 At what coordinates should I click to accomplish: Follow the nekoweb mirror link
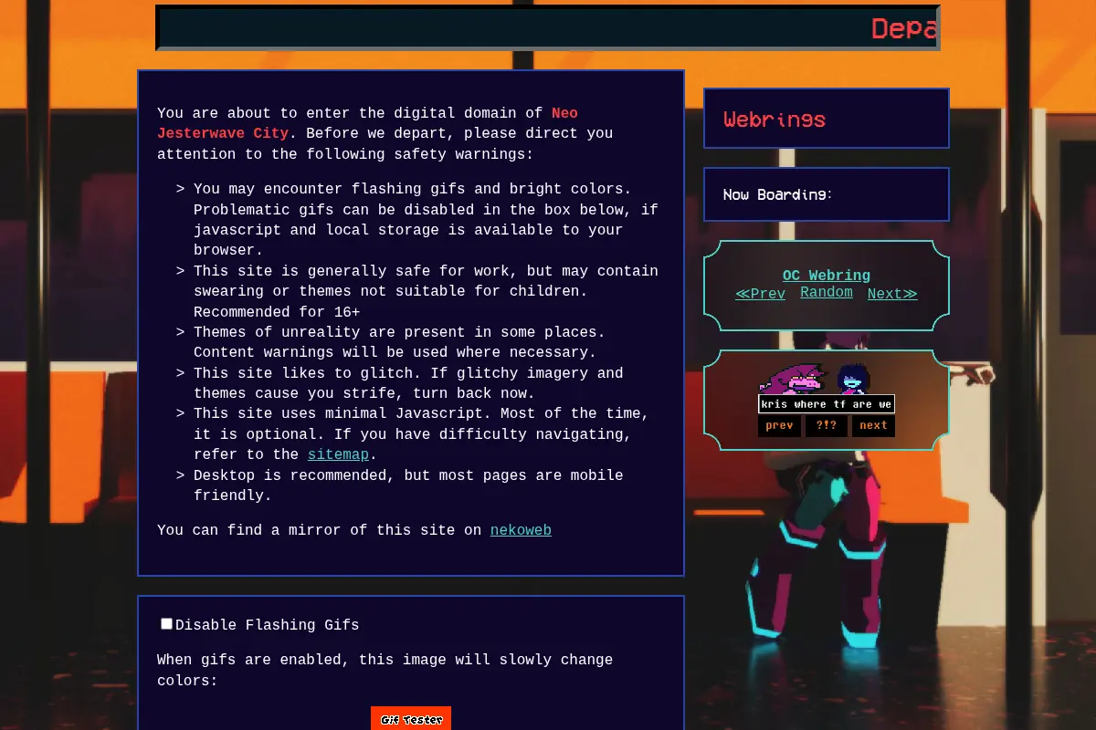click(521, 530)
